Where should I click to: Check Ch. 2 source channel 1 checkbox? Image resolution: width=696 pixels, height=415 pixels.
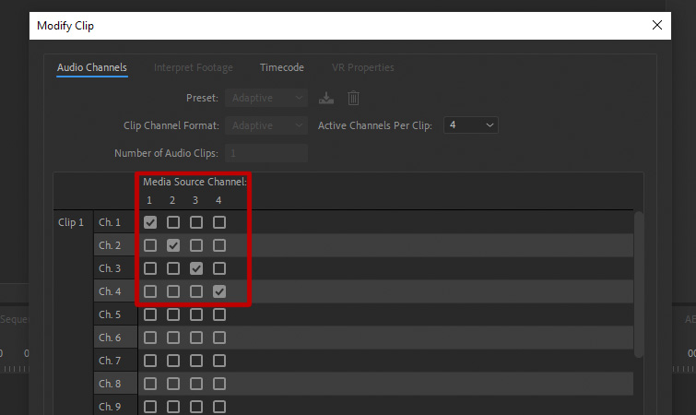click(150, 245)
